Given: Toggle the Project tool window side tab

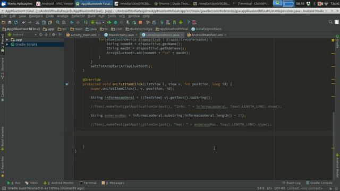Looking at the screenshot, I should coord(3,43).
